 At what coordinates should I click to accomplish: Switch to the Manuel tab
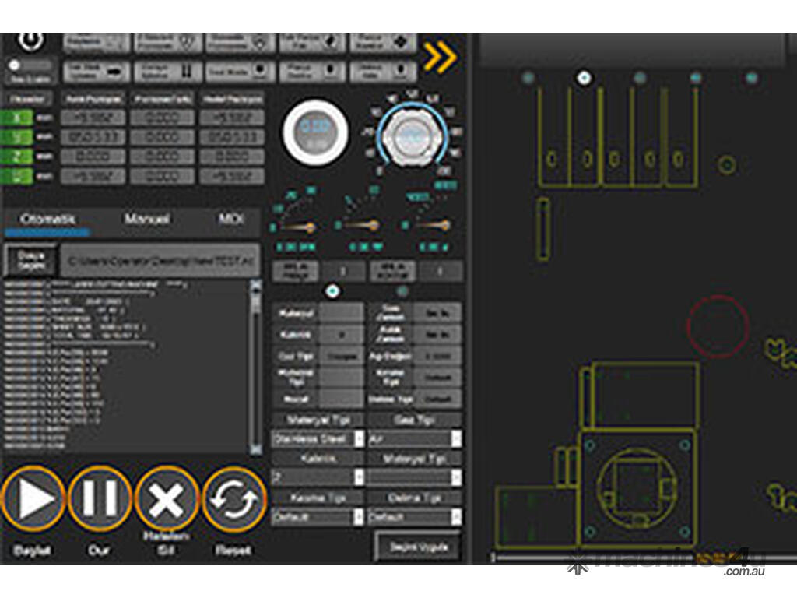(147, 220)
